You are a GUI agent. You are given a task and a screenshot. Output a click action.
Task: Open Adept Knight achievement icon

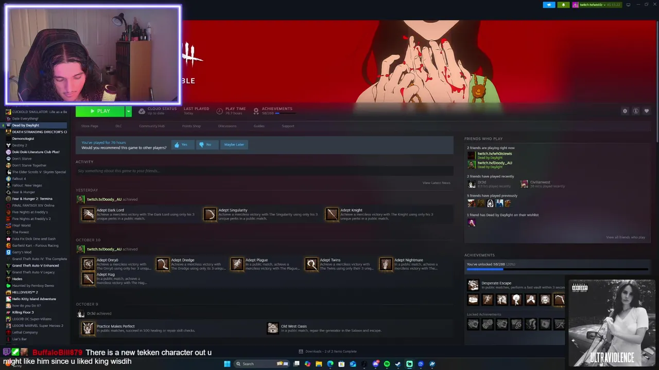[332, 214]
